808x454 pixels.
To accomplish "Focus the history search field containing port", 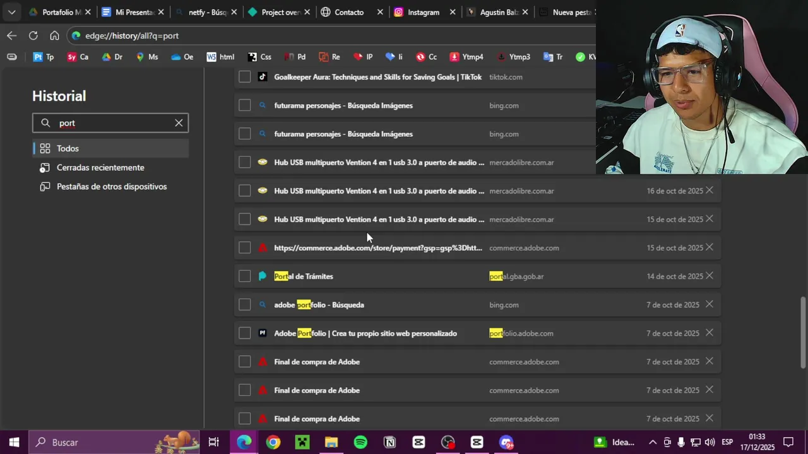I will (x=110, y=123).
